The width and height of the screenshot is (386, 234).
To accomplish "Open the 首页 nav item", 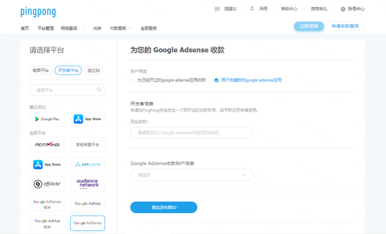I will click(x=24, y=28).
